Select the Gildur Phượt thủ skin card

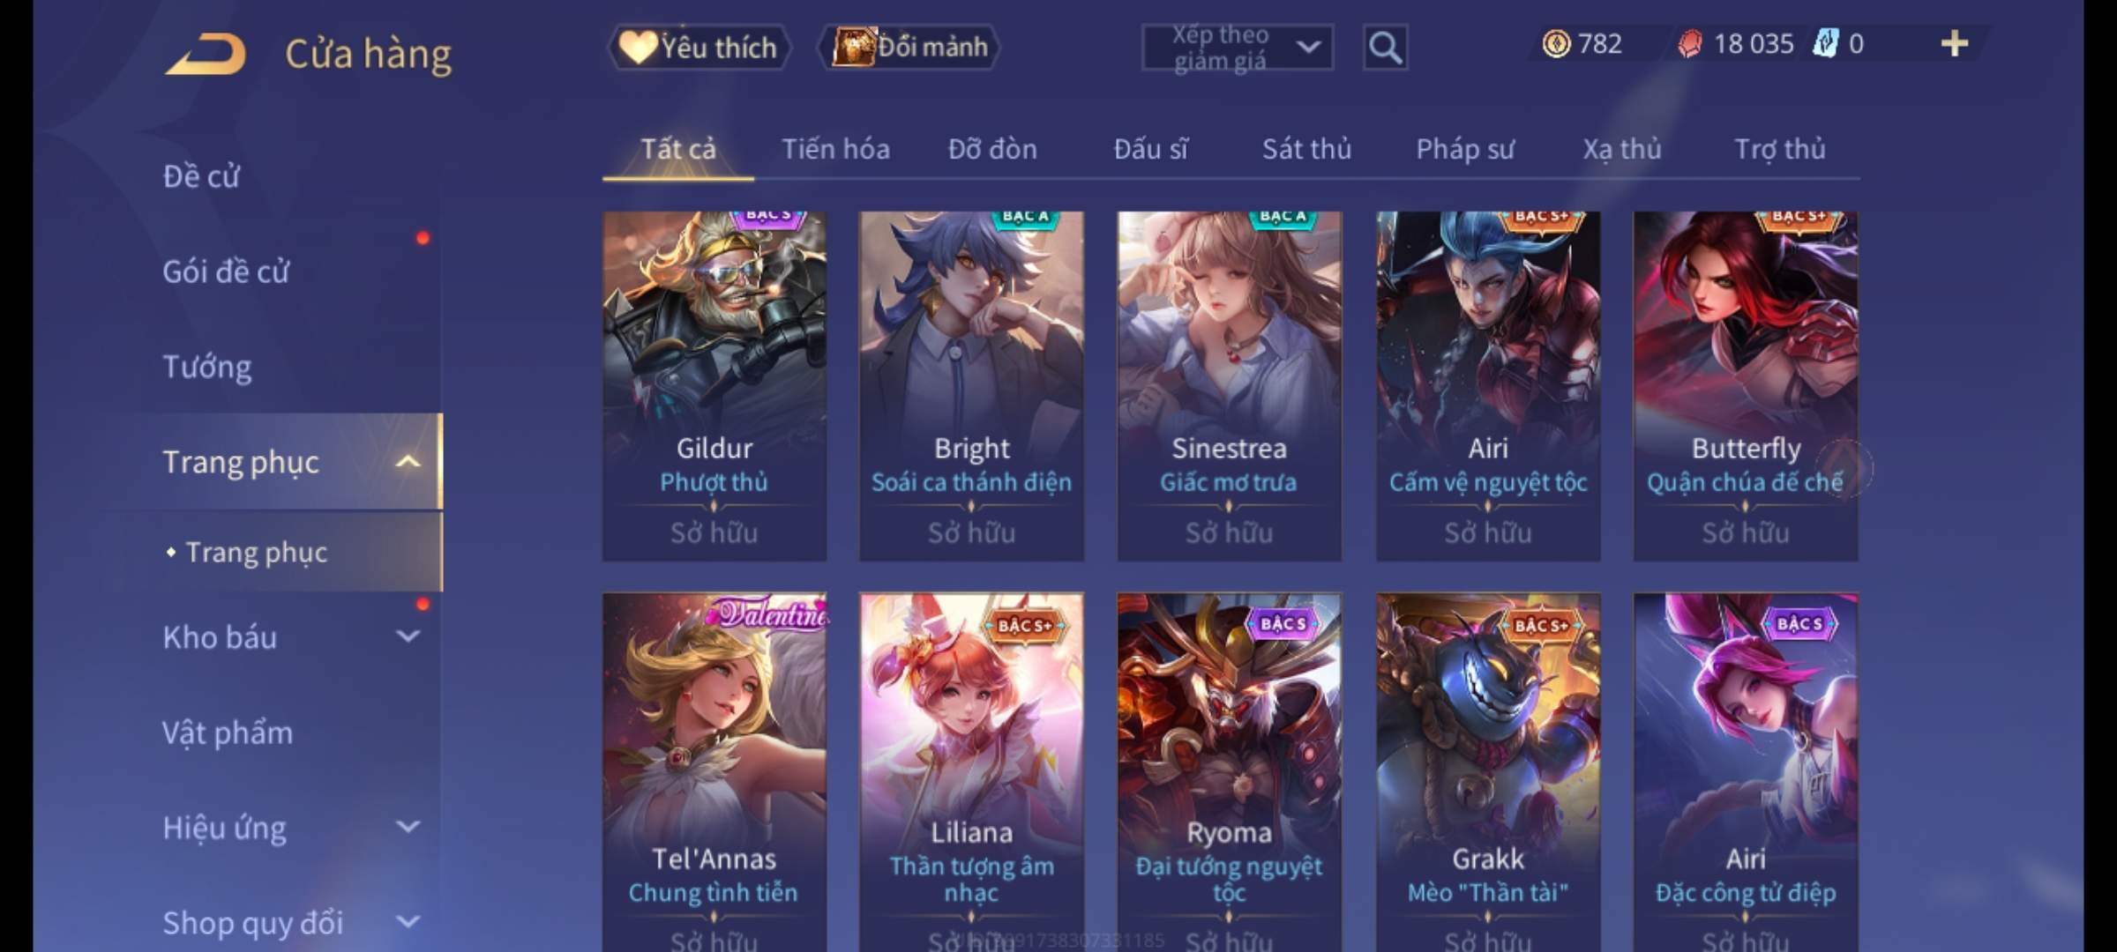coord(714,386)
